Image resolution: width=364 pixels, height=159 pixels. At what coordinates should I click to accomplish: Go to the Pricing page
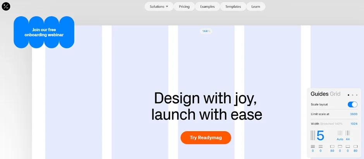pos(184,7)
